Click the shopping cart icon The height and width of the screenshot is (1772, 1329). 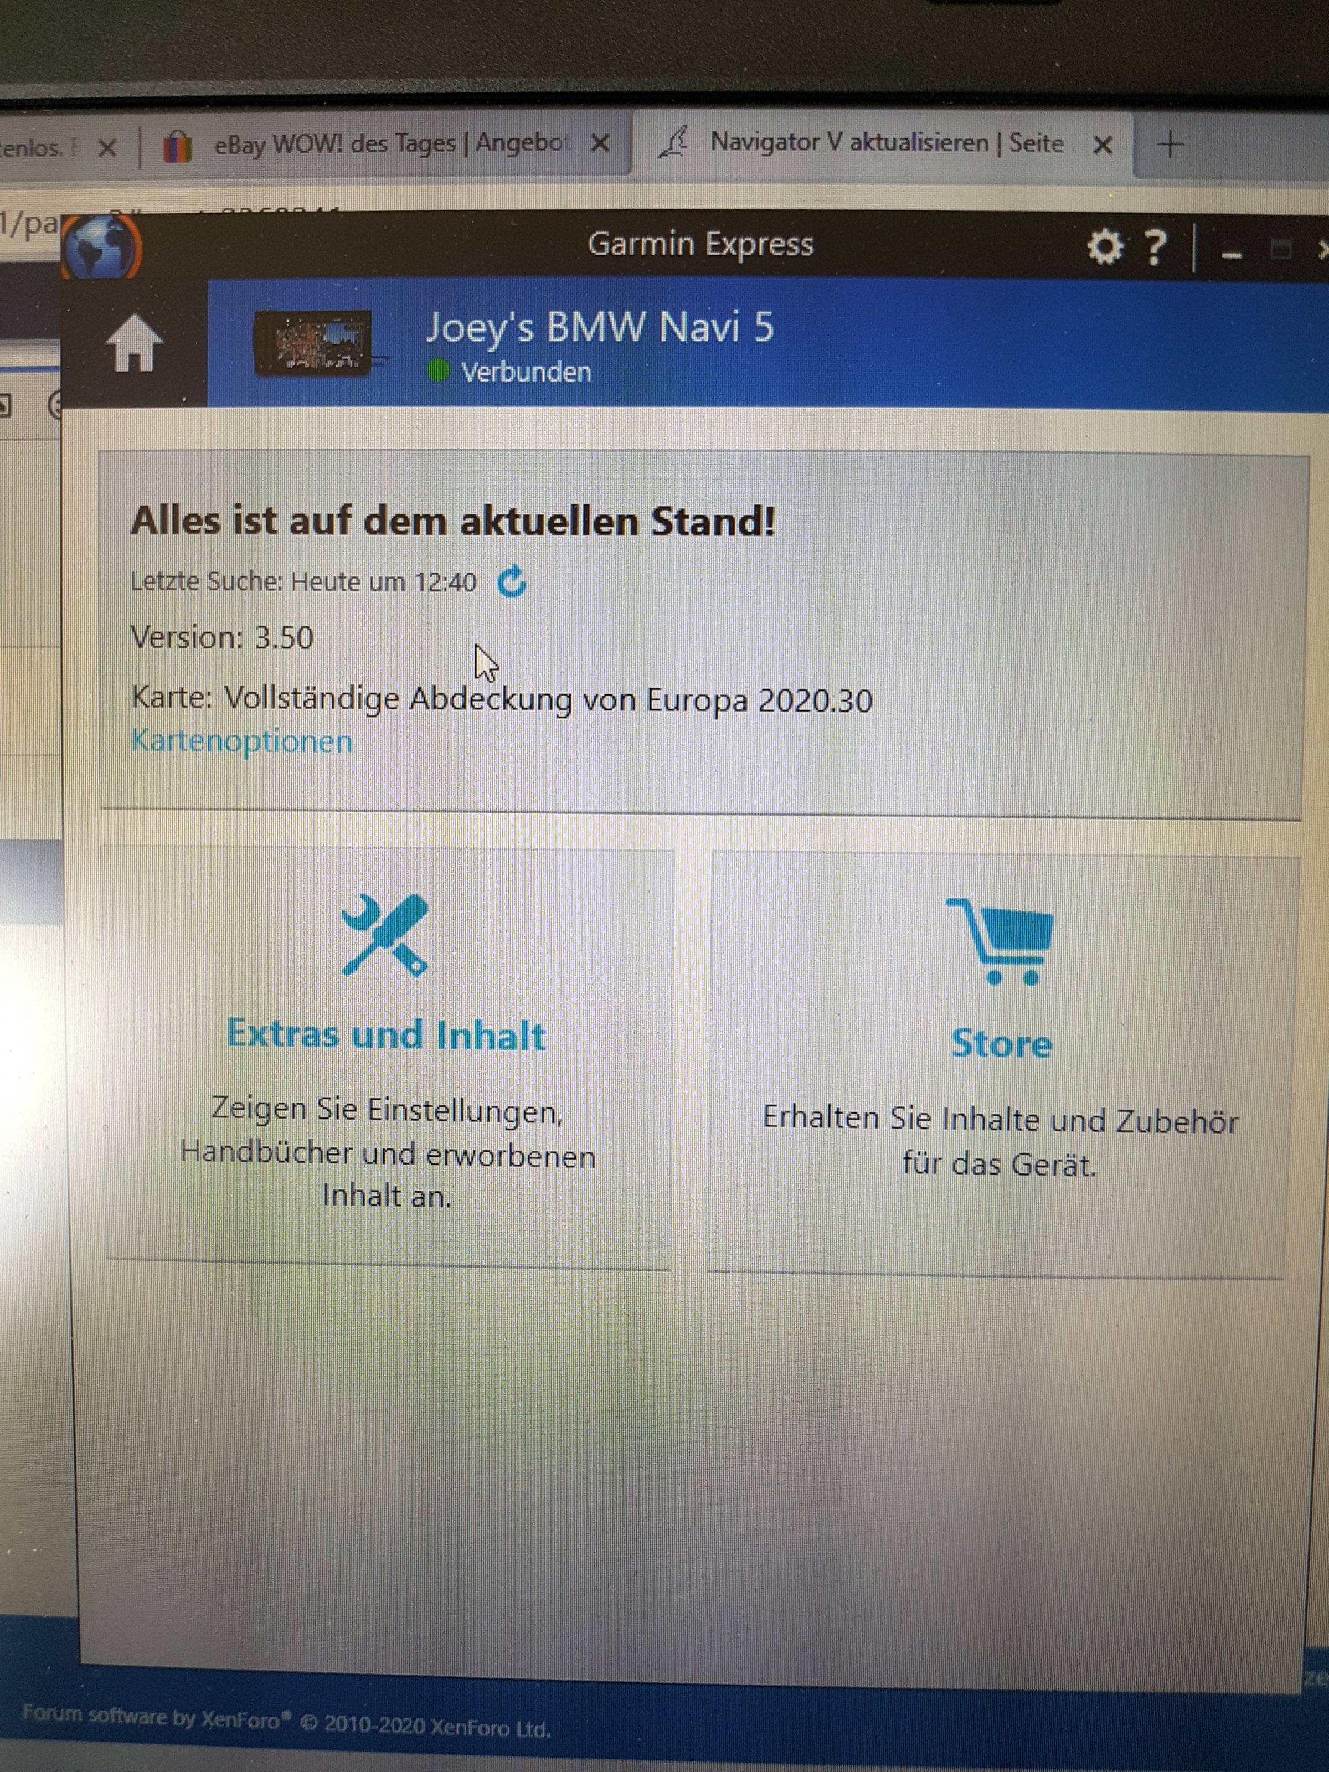(x=1001, y=941)
